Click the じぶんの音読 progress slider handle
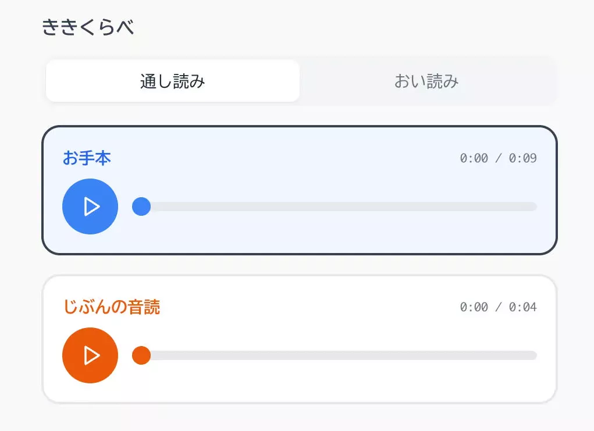This screenshot has height=431, width=594. [x=141, y=355]
